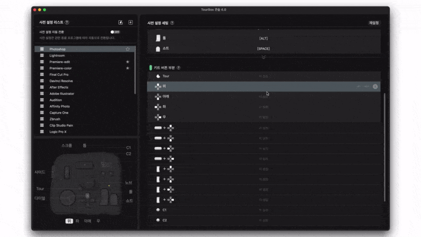Screen dimensions: 421x237
Task: Click the [ALT] shortcut value
Action: click(264, 39)
